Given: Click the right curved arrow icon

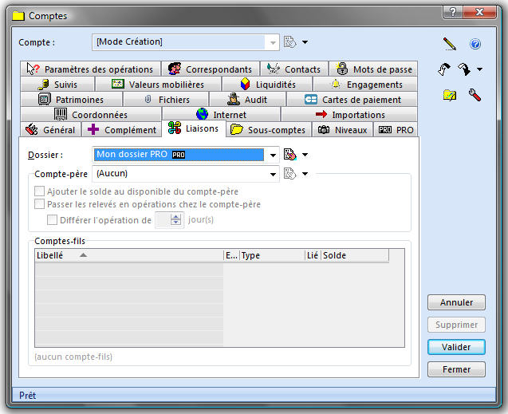Looking at the screenshot, I should click(465, 70).
